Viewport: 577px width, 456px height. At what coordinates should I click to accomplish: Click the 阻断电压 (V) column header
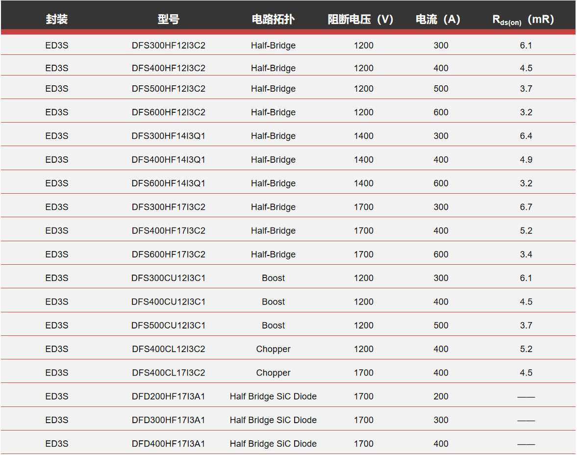(360, 19)
